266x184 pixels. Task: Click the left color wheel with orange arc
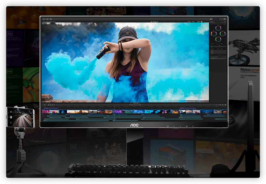214,33
